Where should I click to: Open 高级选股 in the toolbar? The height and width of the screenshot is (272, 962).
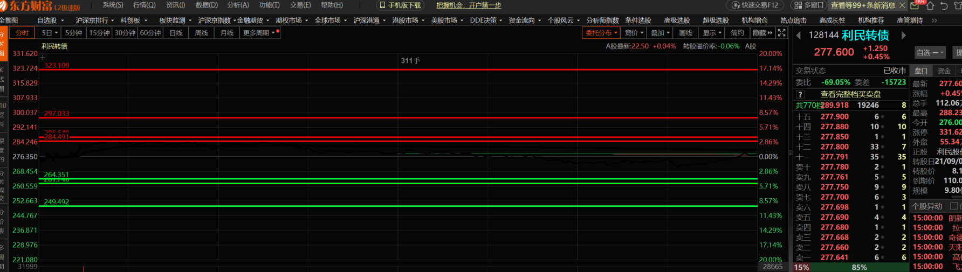[677, 20]
